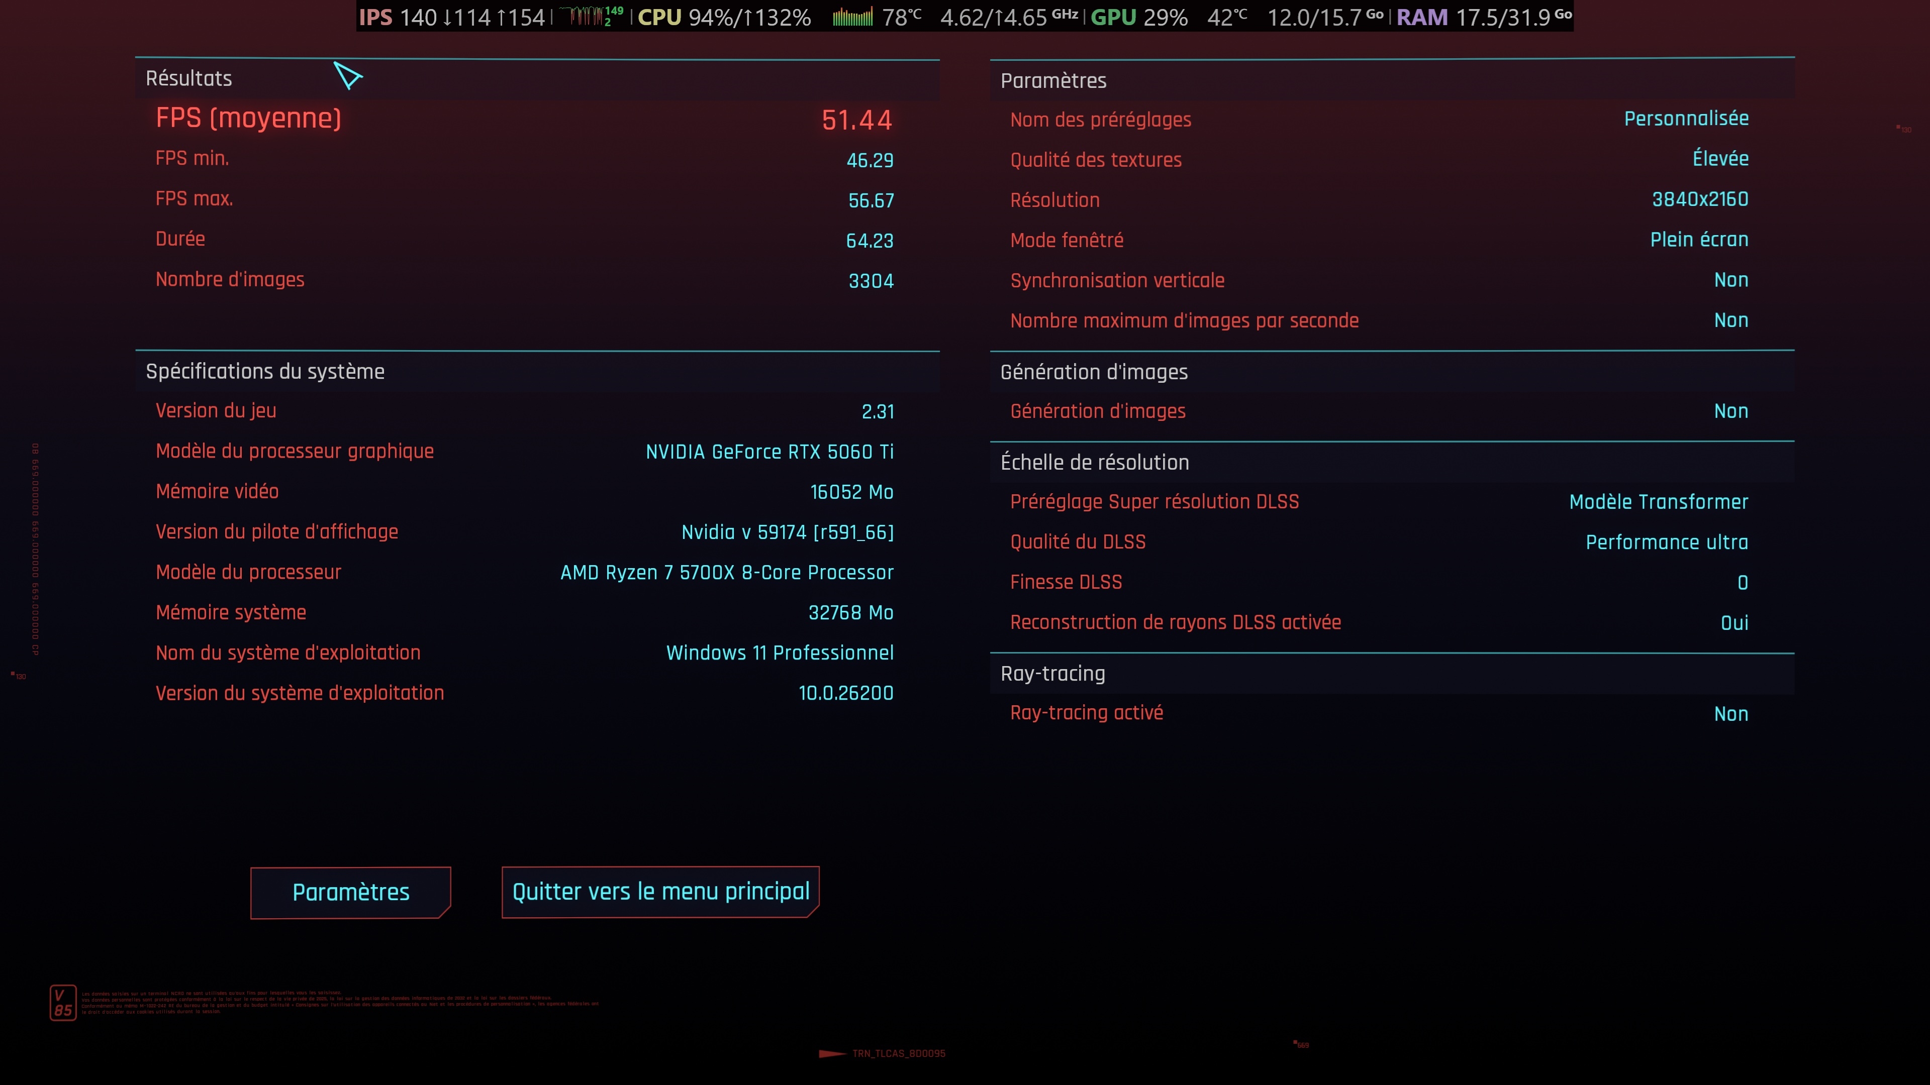Click the Ray-tracing activé Non value

(1730, 714)
